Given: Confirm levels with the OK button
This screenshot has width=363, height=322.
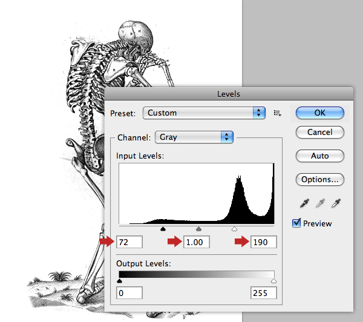Looking at the screenshot, I should coord(319,113).
